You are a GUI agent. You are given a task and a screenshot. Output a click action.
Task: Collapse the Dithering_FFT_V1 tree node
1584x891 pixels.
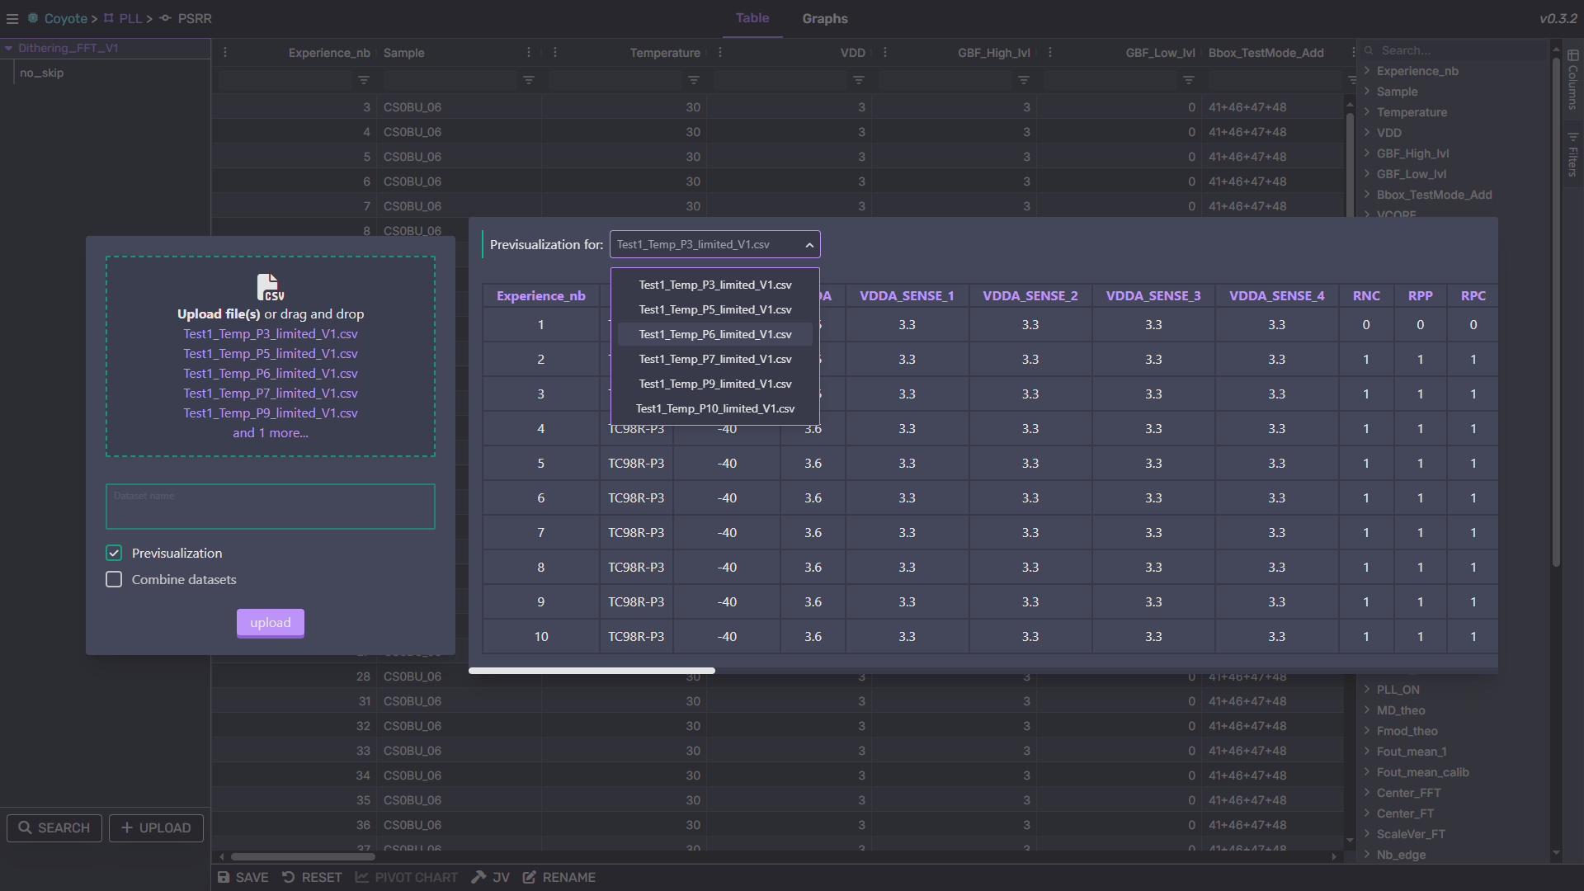pos(8,48)
